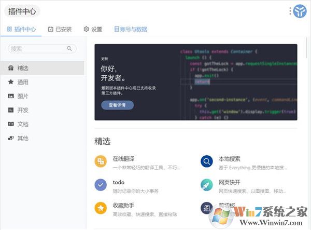Click the terminal icon beside 开发
The width and height of the screenshot is (311, 230).
pos(11,110)
